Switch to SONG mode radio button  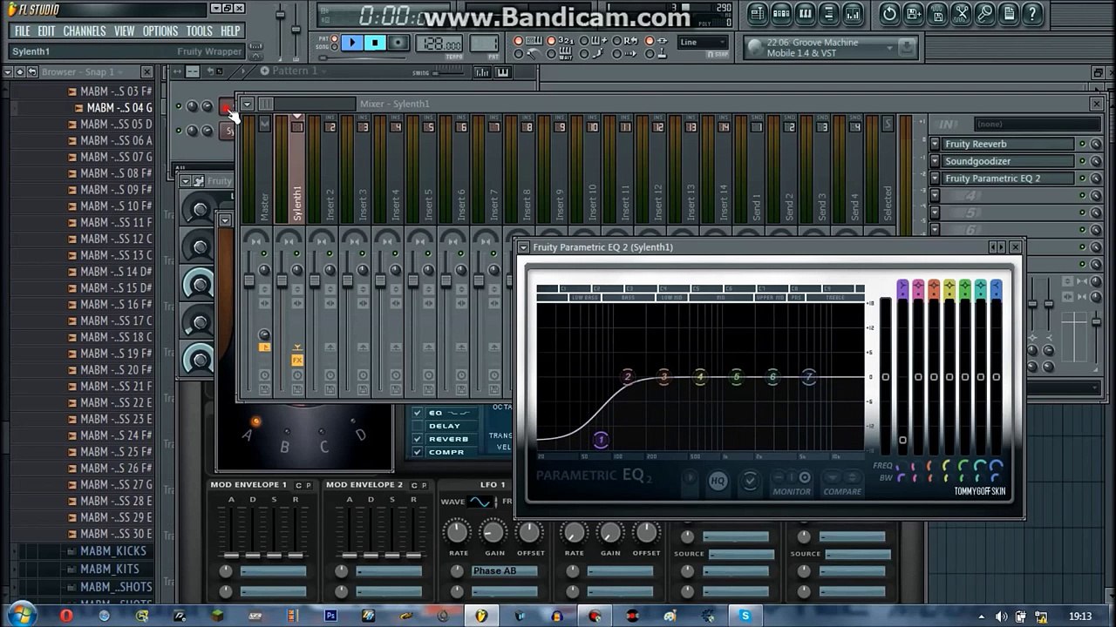[335, 47]
